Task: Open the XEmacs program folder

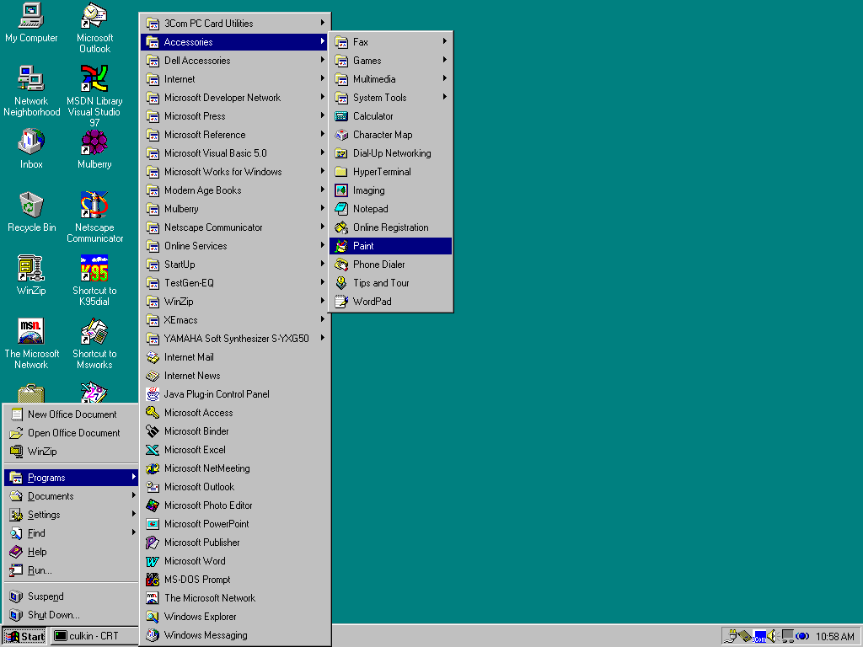Action: click(235, 319)
